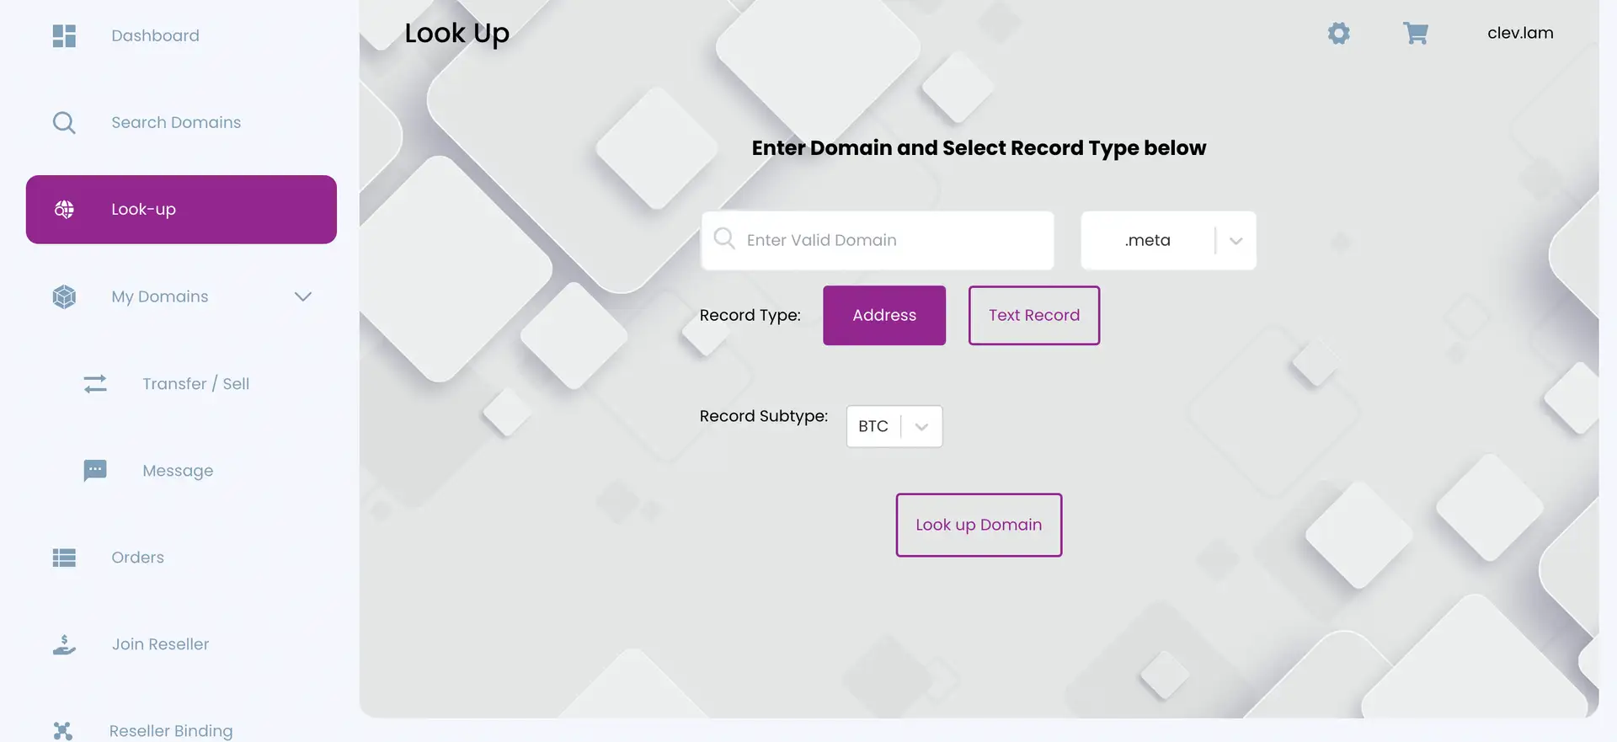The image size is (1617, 742).
Task: Click the Dashboard grid icon
Action: coord(64,36)
